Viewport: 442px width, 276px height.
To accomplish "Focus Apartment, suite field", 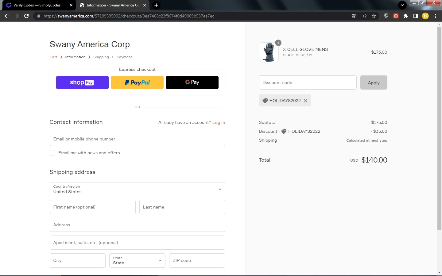I will tap(137, 243).
